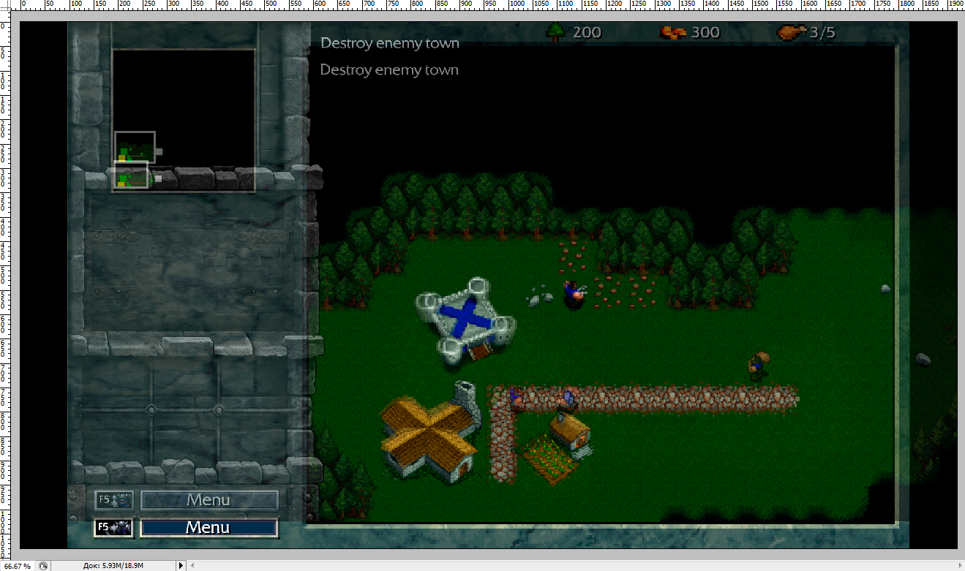Click the green tree lumber resource icon
This screenshot has width=965, height=571.
[556, 31]
